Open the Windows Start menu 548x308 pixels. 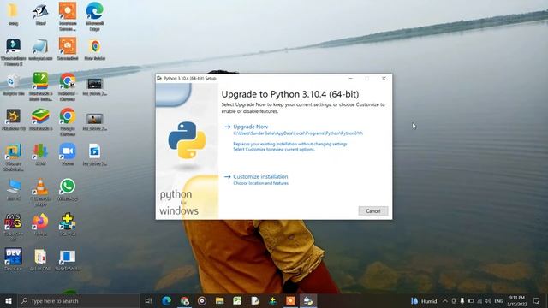point(9,300)
